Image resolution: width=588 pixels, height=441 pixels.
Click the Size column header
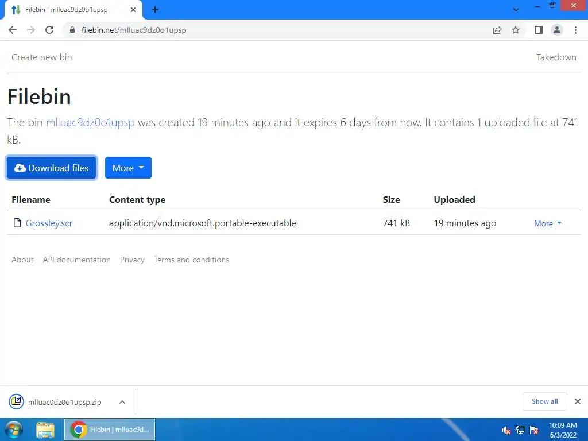click(x=391, y=199)
